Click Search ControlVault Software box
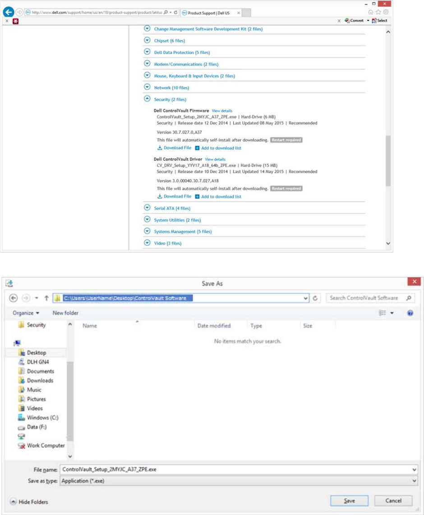Viewport: 424px width, 515px height. pos(371,298)
